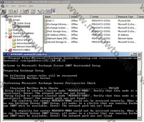Open the File menu
This screenshot has width=144, height=122.
tap(7, 6)
